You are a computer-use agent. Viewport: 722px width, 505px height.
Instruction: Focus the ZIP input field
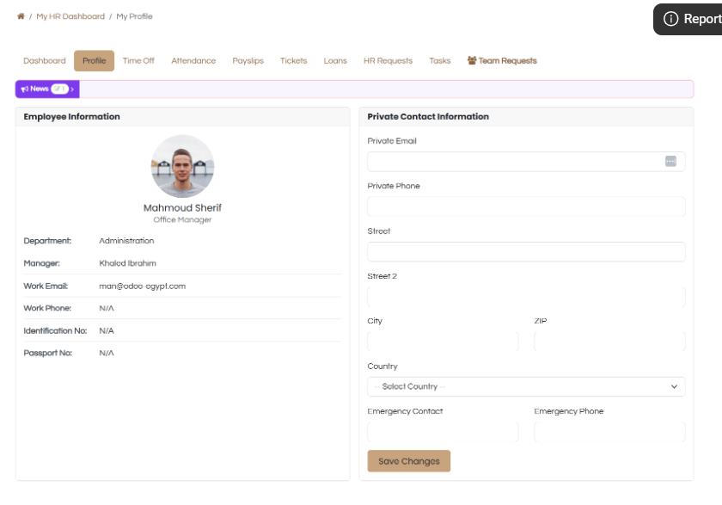coord(609,342)
